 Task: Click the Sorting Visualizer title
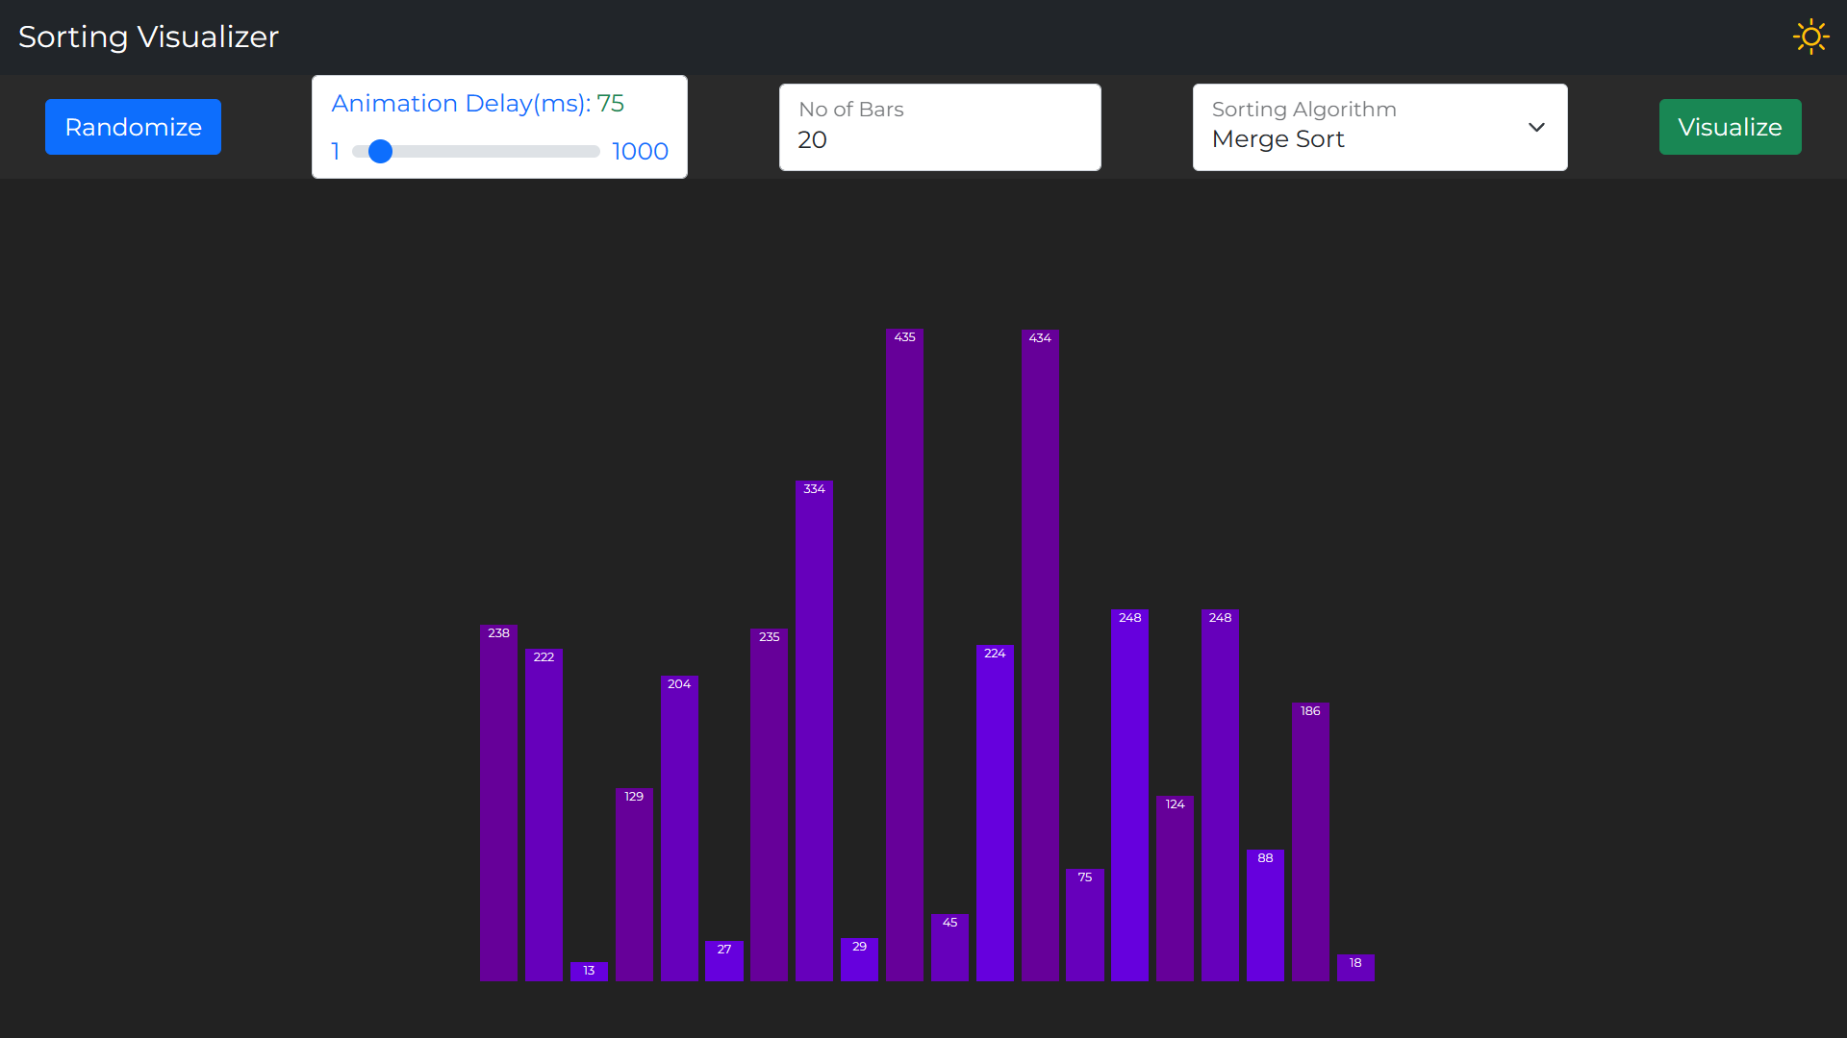148,37
